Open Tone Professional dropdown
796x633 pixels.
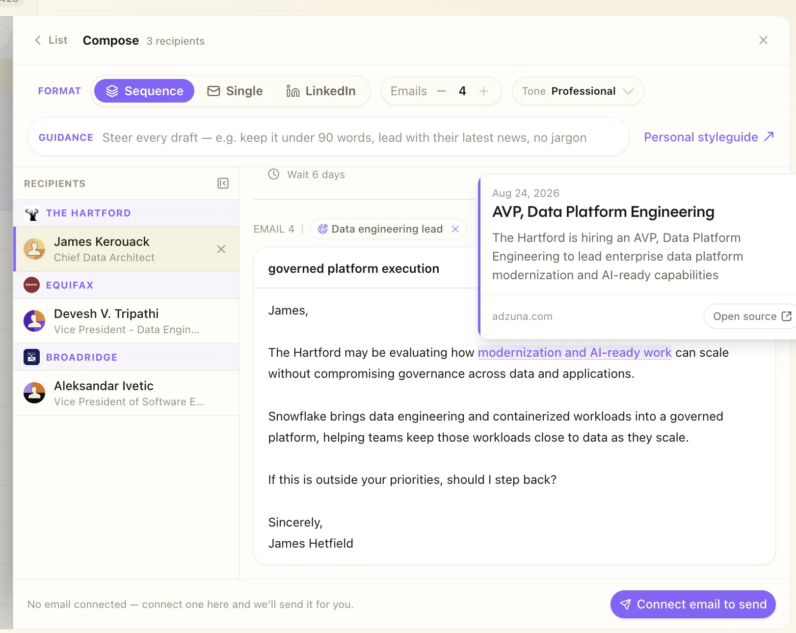578,91
